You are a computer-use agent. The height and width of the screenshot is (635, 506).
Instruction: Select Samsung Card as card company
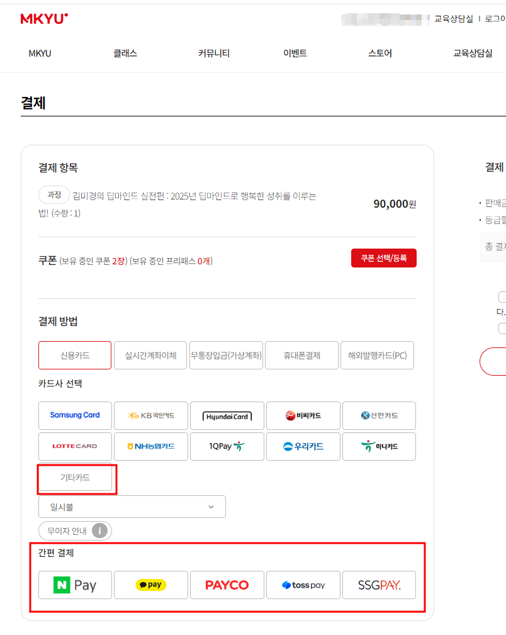point(75,415)
